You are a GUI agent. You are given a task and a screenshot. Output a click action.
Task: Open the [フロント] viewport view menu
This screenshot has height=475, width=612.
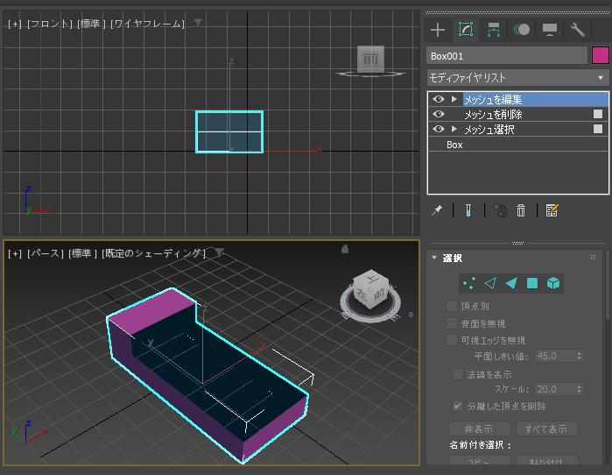coord(50,24)
